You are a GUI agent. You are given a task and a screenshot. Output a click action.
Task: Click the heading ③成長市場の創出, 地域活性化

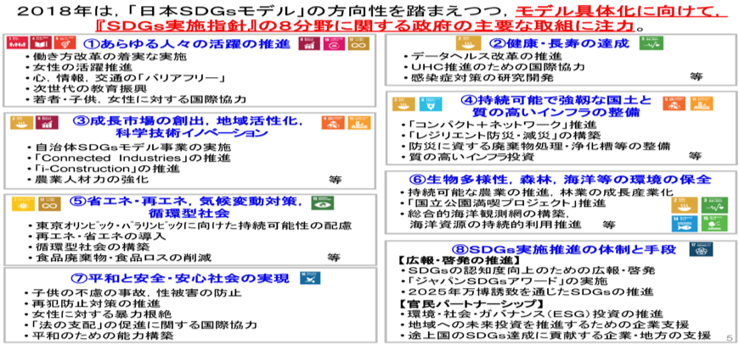pyautogui.click(x=170, y=120)
